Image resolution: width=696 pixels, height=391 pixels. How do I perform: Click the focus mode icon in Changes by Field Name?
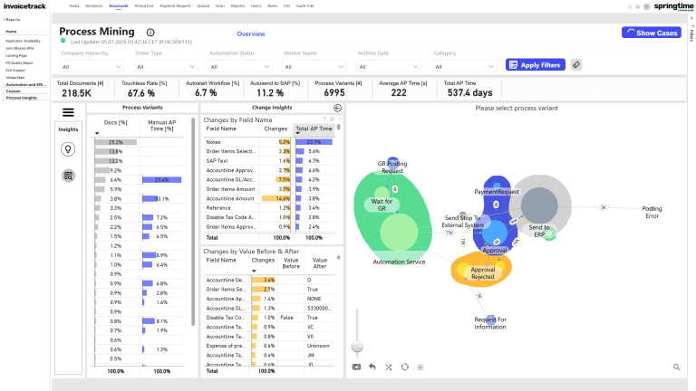coord(332,119)
